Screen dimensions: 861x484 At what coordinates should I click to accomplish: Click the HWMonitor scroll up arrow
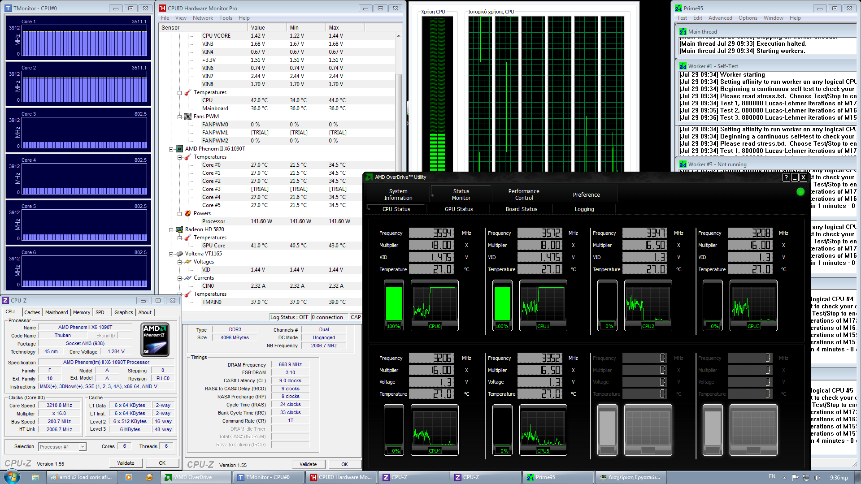click(x=398, y=36)
